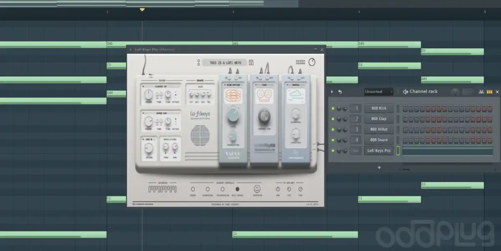Click the 808 Snare channel button

pyautogui.click(x=379, y=140)
